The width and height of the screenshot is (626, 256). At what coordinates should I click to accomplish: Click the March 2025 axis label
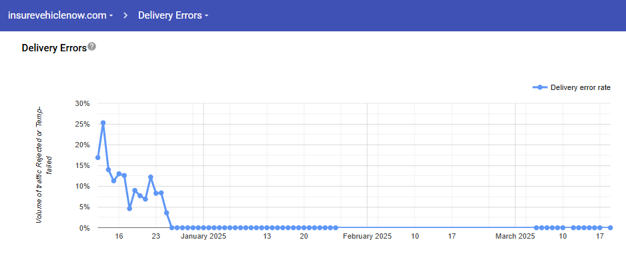515,237
